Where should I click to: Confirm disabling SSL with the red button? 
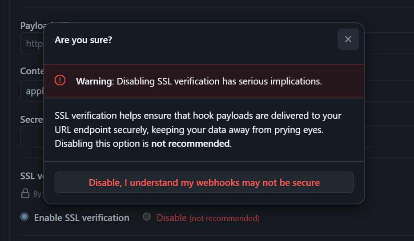point(204,182)
